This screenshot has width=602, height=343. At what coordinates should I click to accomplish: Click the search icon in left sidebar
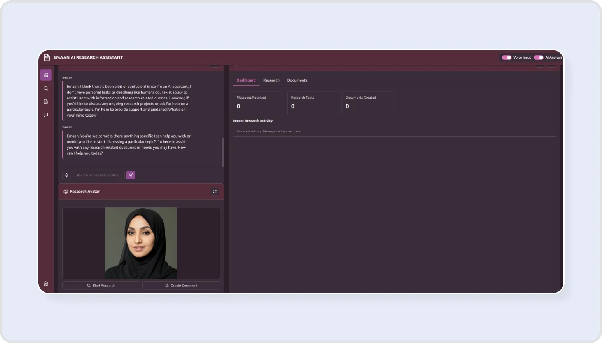click(x=46, y=88)
